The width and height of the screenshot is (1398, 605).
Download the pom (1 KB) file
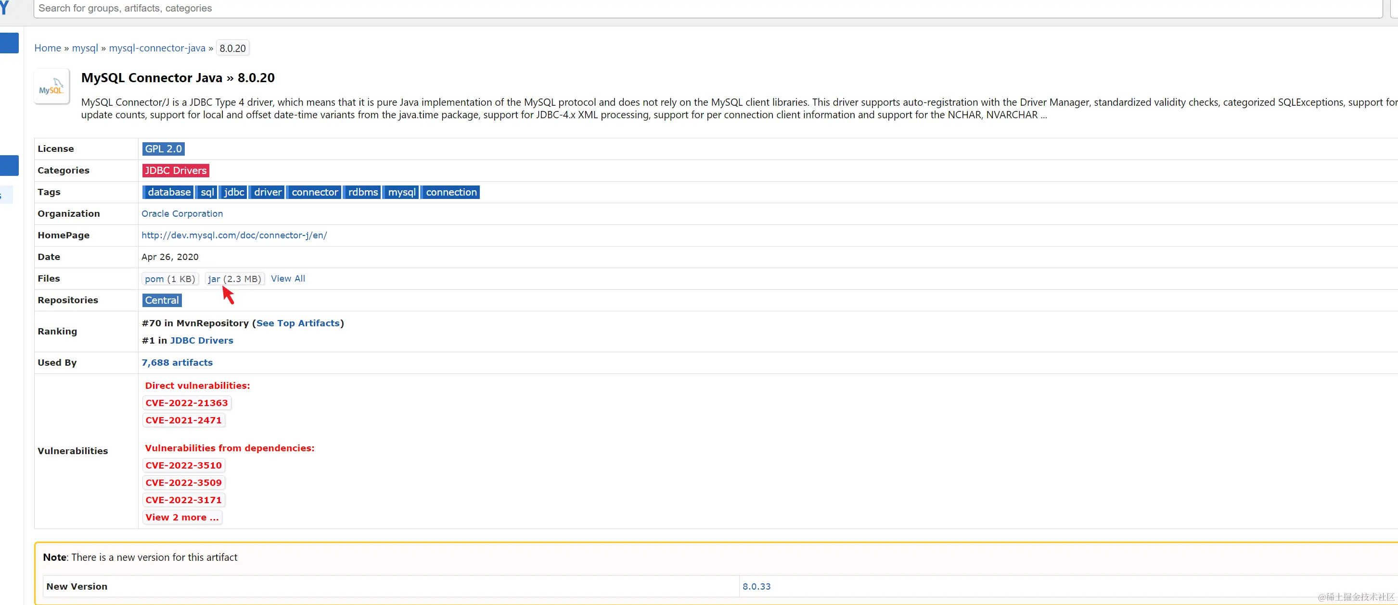click(x=170, y=279)
